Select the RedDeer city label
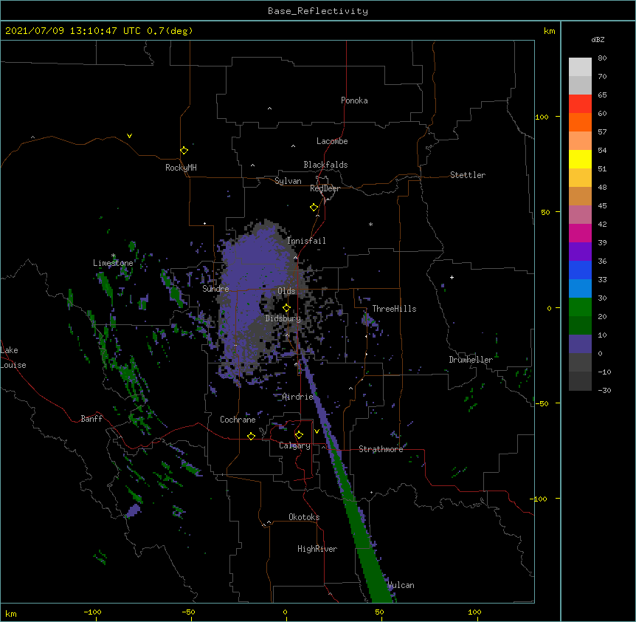 coord(325,188)
